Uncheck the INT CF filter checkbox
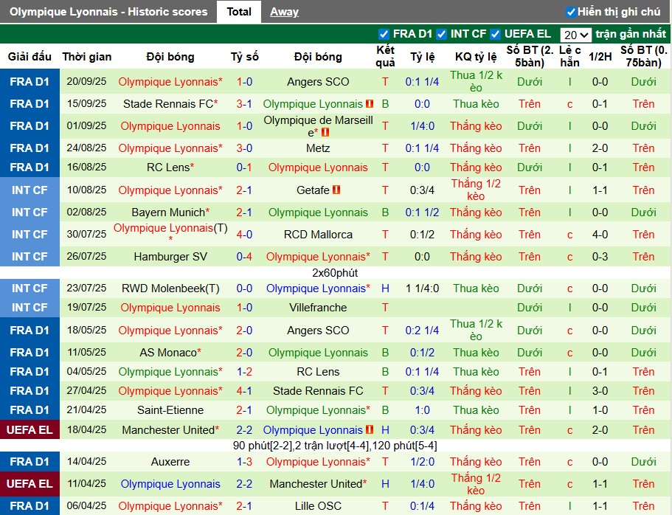The height and width of the screenshot is (515, 672). click(x=441, y=34)
